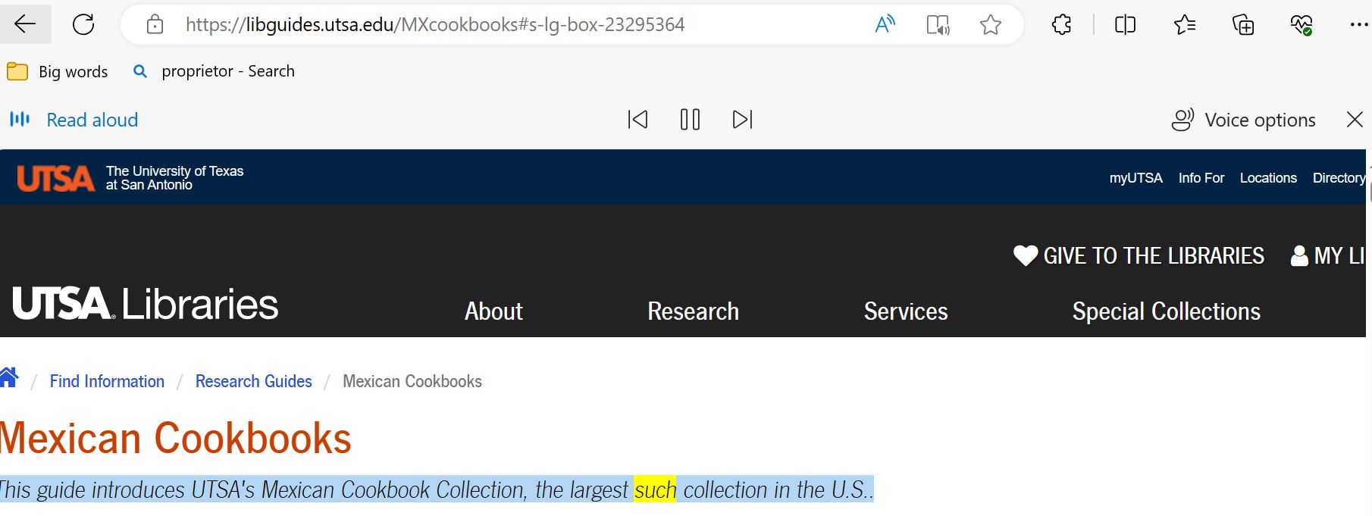Open the Directory link
Screen dimensions: 1372x516
coord(1339,178)
